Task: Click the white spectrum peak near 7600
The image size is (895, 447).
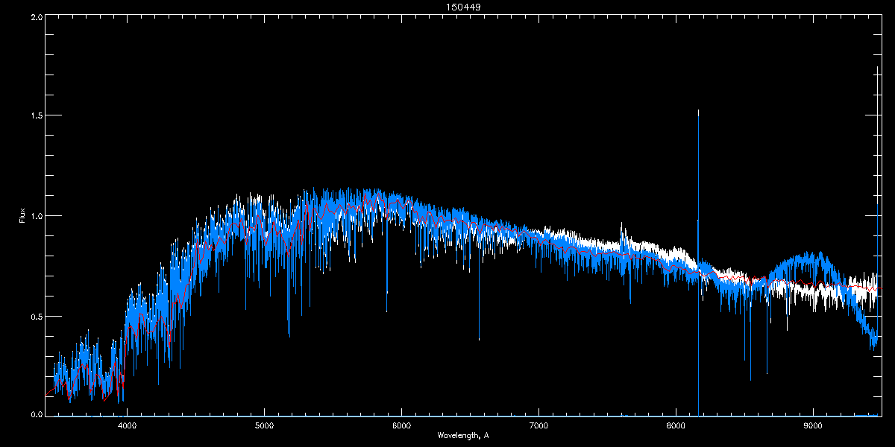Action: [x=621, y=223]
